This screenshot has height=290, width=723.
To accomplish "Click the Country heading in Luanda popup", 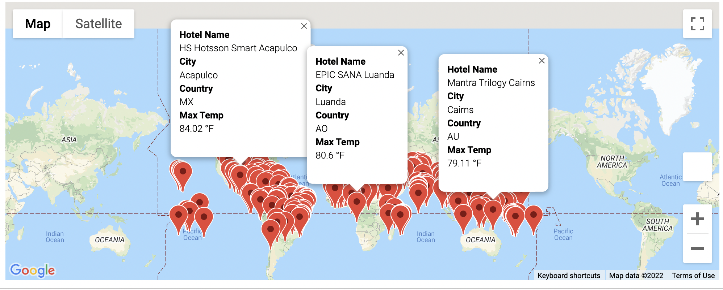I will 332,115.
